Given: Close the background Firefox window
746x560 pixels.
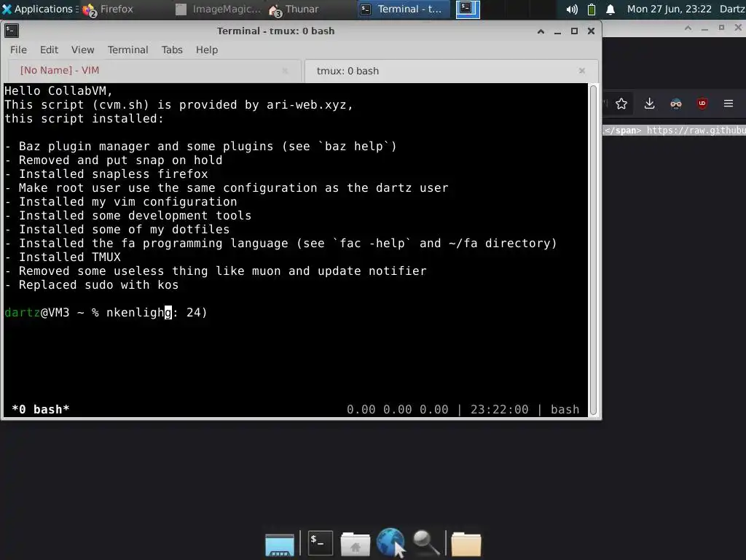Looking at the screenshot, I should coord(738,28).
